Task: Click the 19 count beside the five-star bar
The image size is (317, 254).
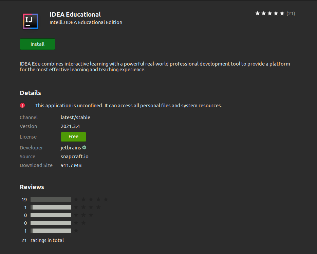Action: 24,200
